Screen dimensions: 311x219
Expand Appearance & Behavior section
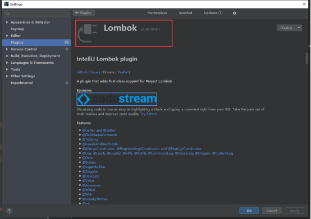(7, 22)
